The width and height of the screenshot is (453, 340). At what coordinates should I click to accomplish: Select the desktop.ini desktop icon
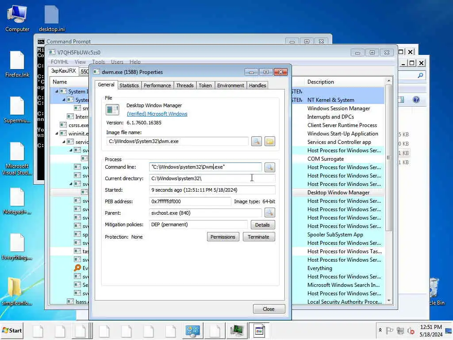point(52,18)
